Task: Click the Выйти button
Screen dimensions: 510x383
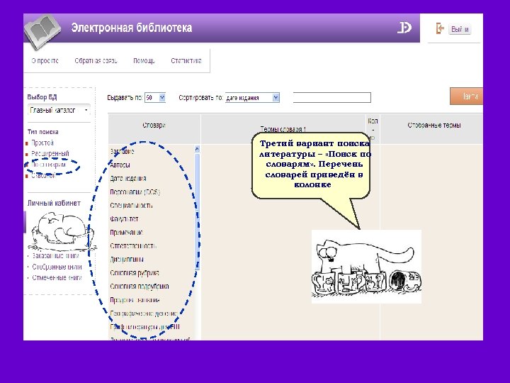Action: point(460,29)
